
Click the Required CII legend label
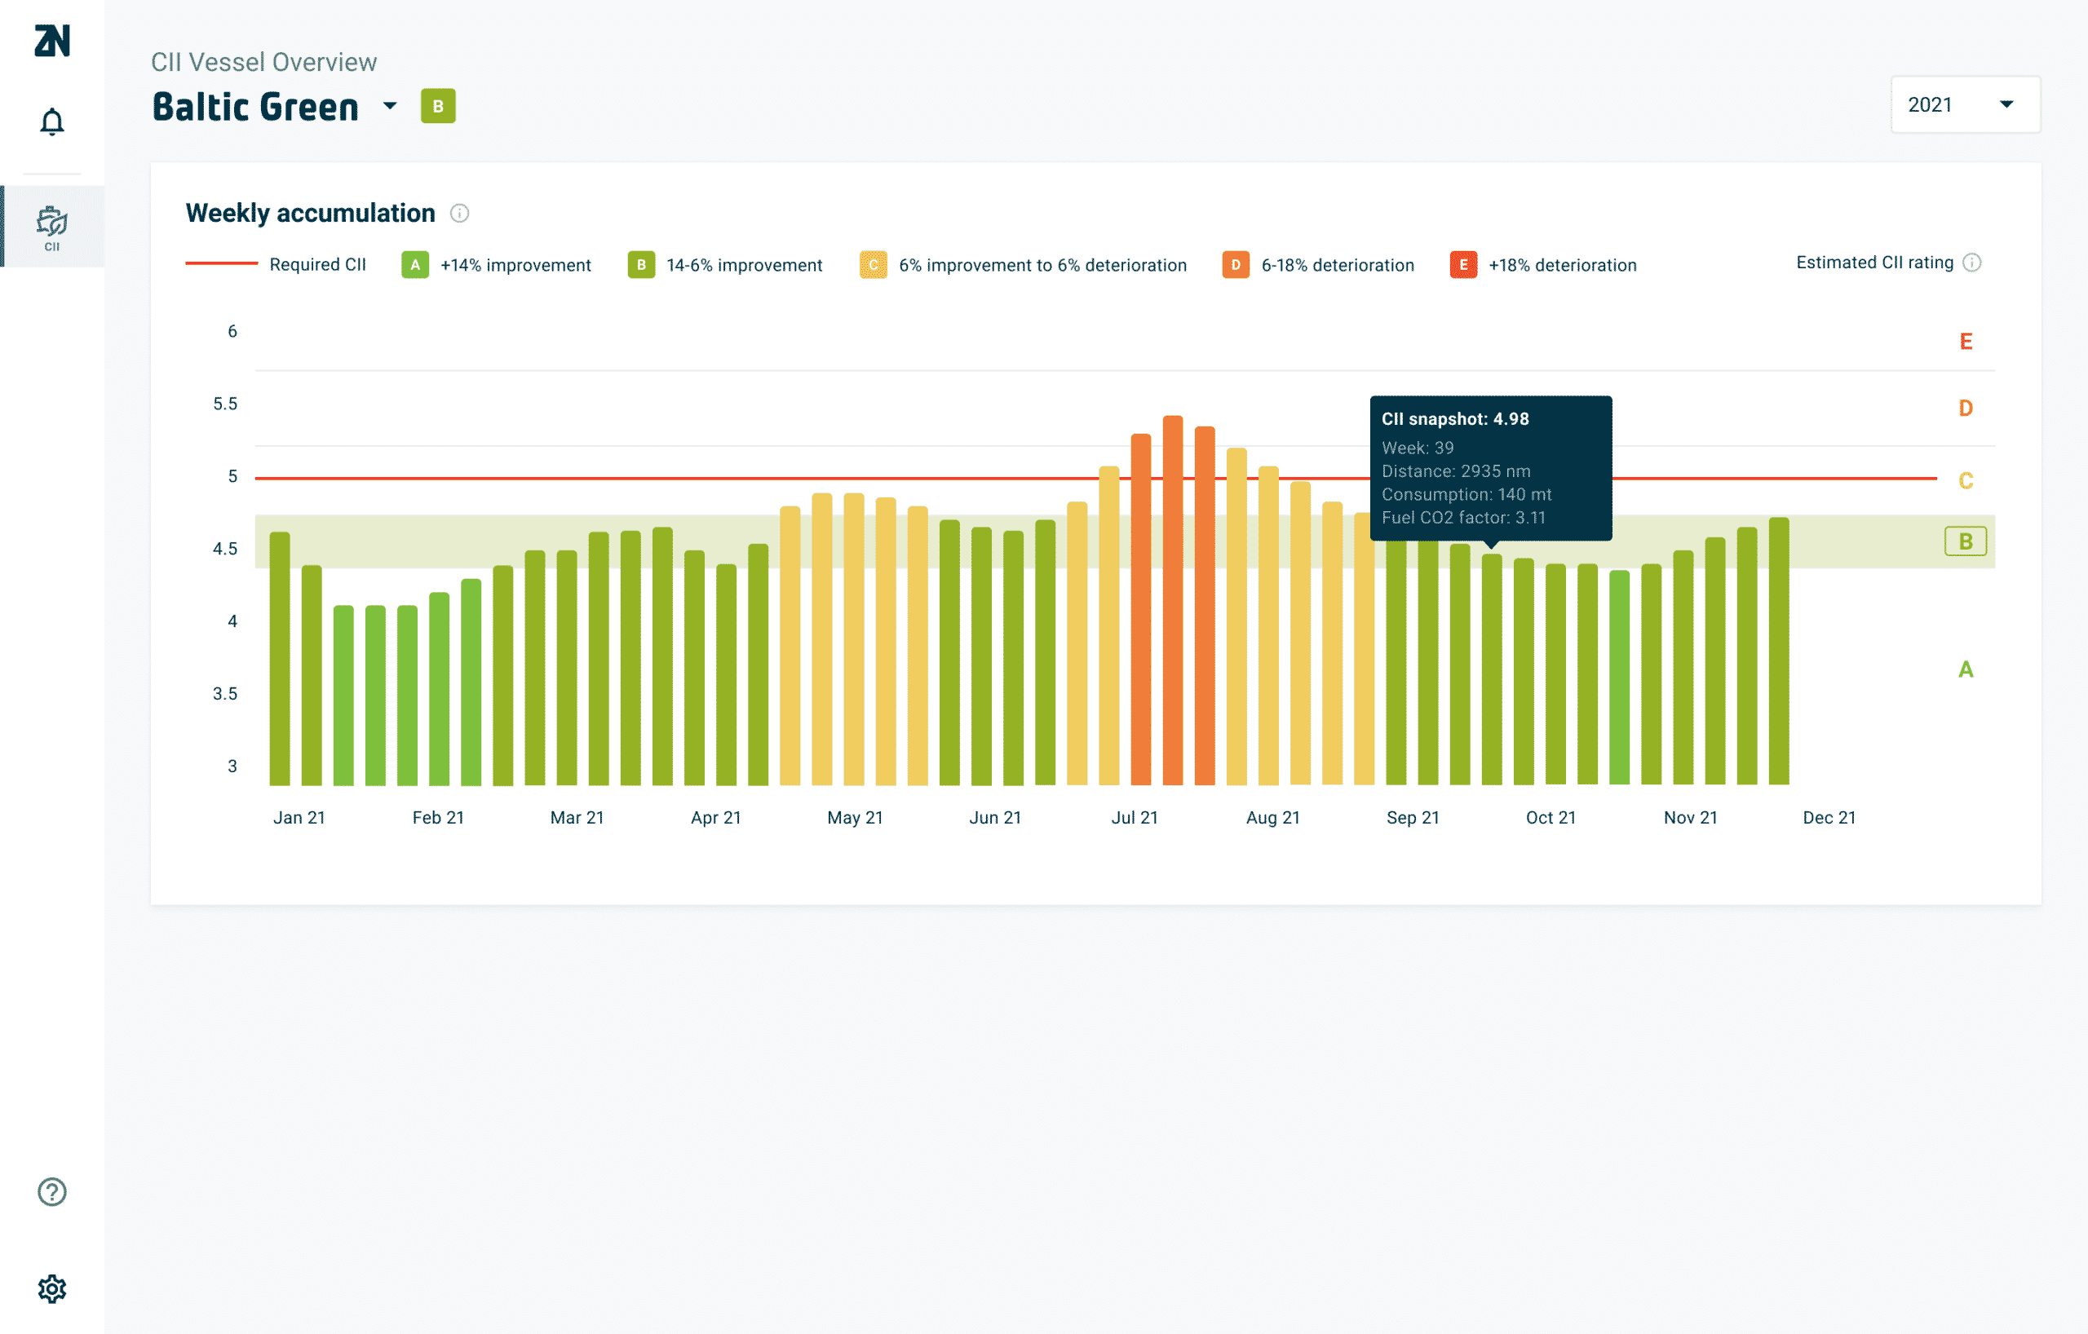(317, 264)
